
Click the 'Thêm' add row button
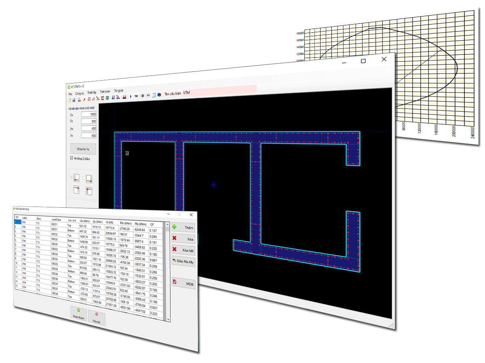pos(183,227)
